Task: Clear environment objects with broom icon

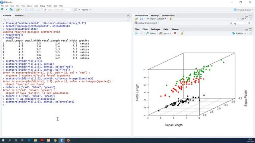Action: 171,19
